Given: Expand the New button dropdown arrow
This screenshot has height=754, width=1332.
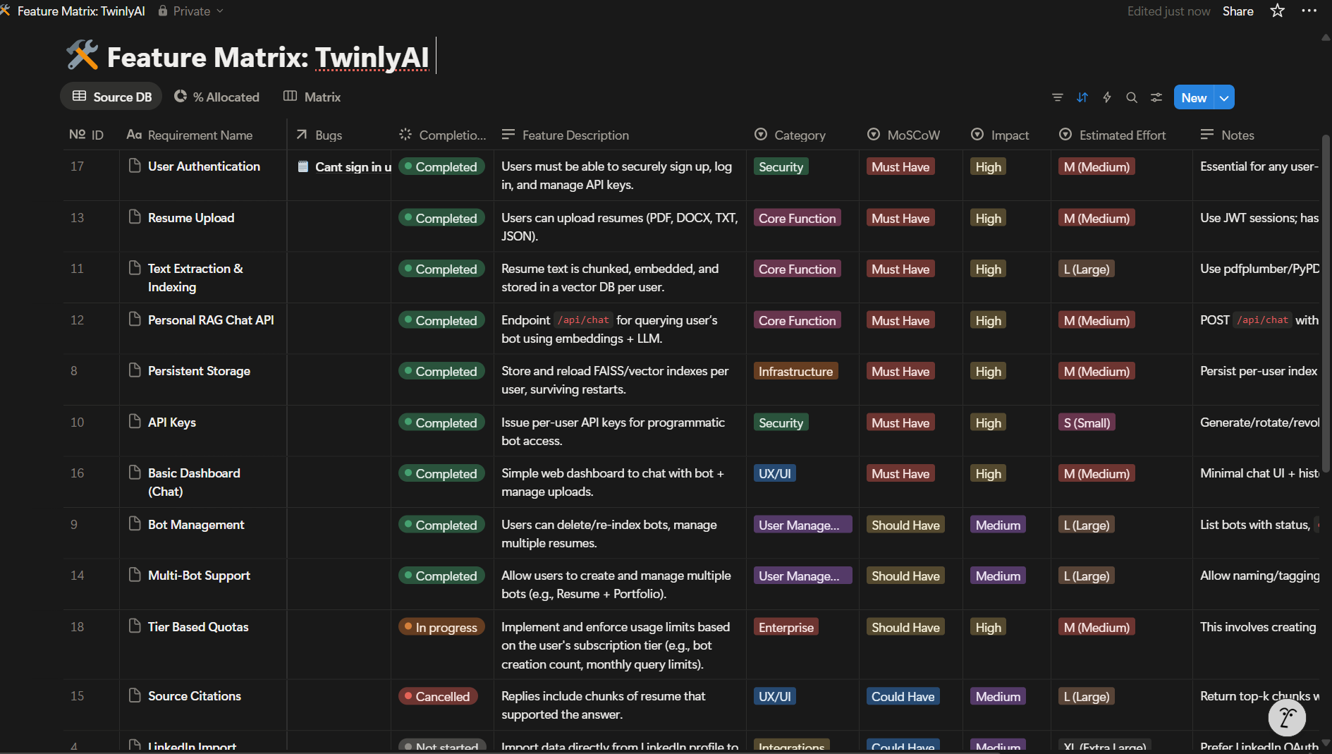Looking at the screenshot, I should (1224, 98).
